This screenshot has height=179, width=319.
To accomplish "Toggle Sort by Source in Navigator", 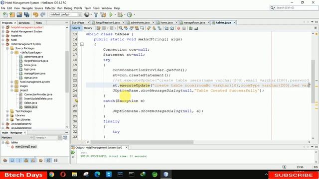I will (55, 161).
